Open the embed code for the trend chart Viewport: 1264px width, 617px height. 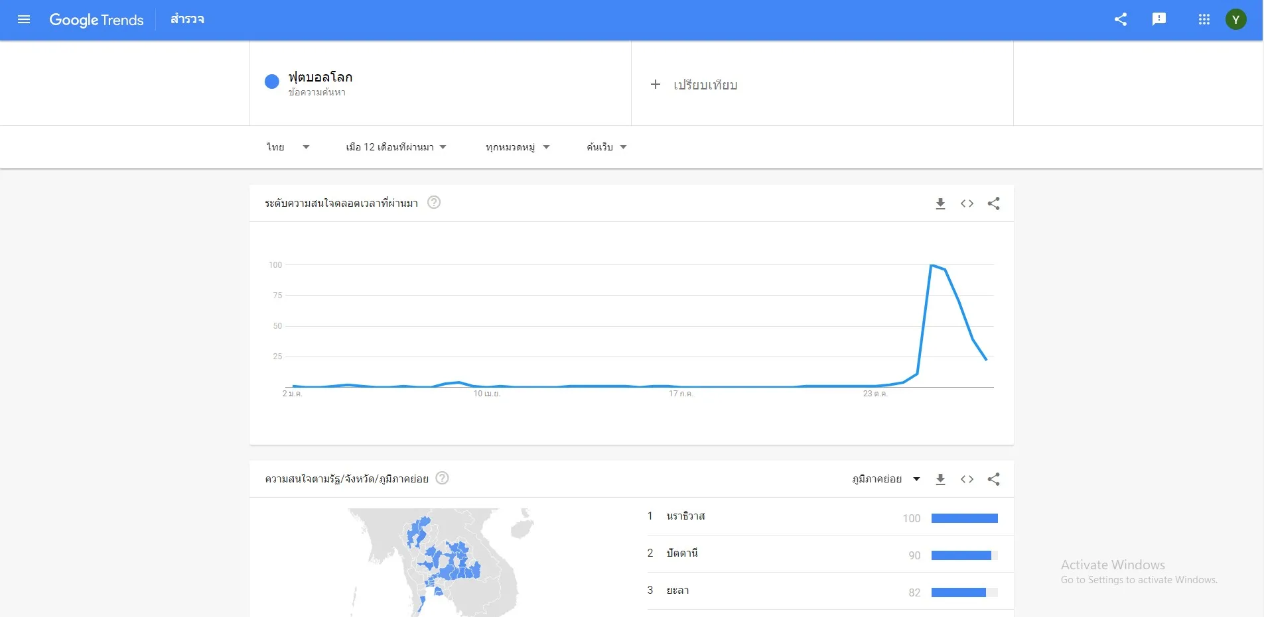(x=967, y=203)
